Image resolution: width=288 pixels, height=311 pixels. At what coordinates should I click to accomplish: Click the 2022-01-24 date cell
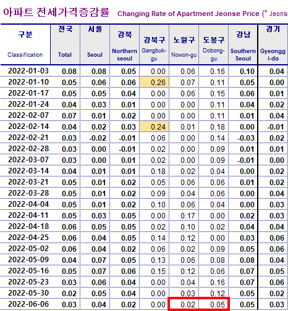[25, 104]
